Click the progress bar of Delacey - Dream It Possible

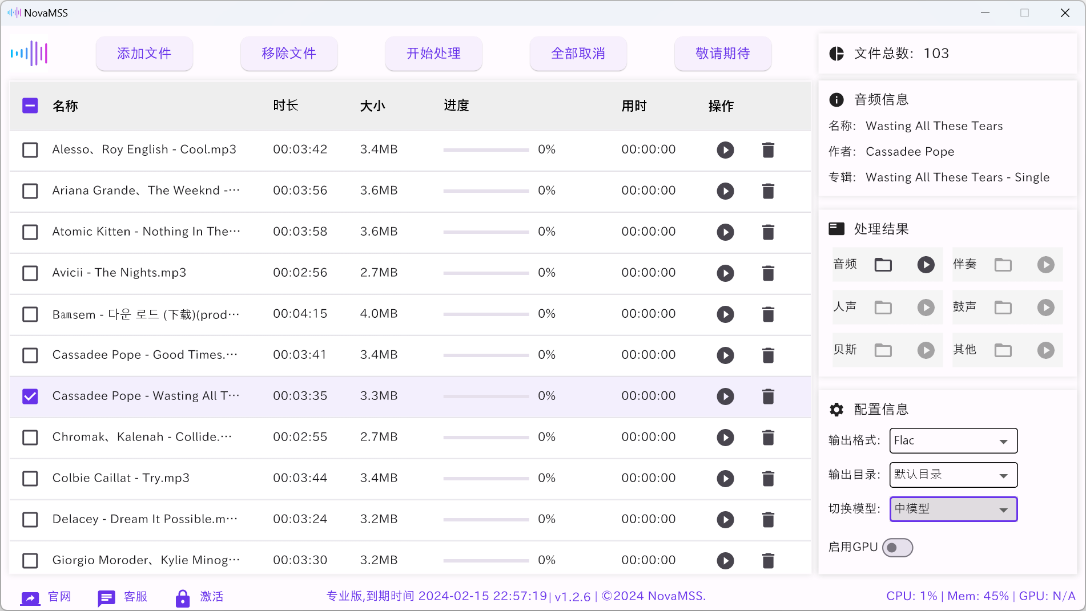click(x=486, y=520)
